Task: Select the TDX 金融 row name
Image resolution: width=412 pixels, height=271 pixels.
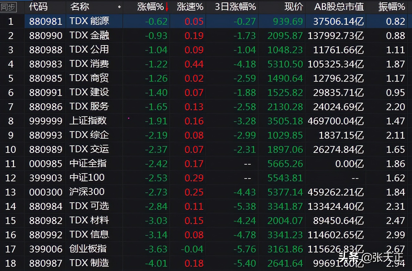Action: 89,35
